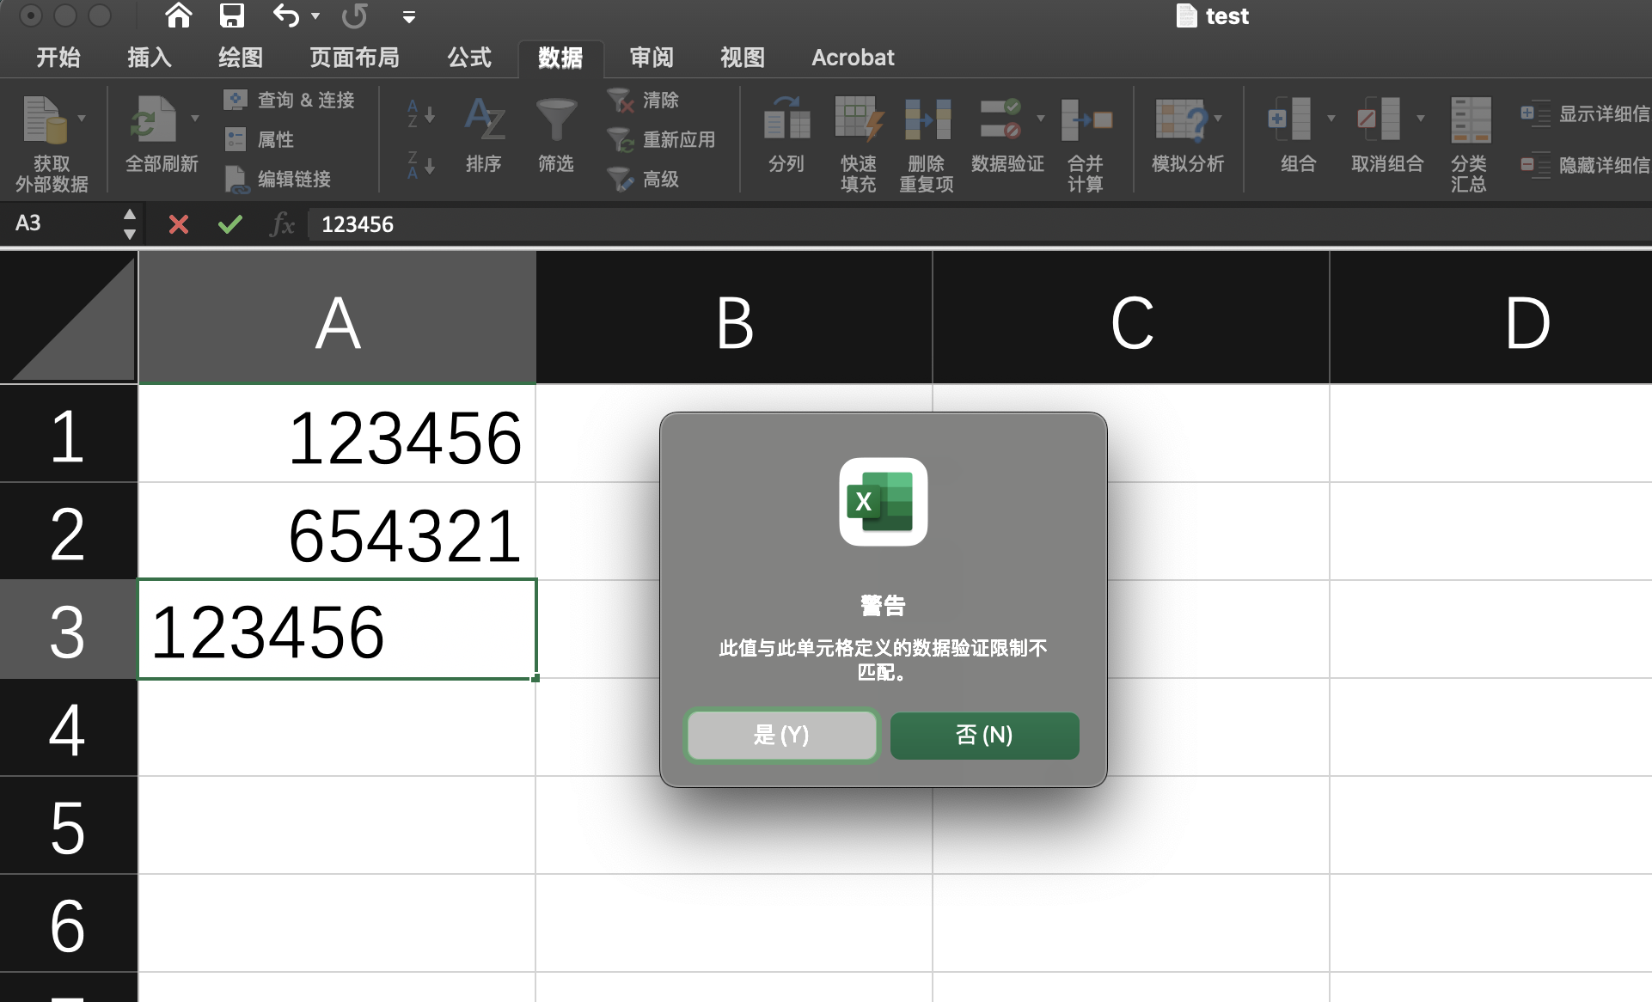Viewport: 1652px width, 1002px height.
Task: Click cell A1 containing 123456
Action: 337,434
